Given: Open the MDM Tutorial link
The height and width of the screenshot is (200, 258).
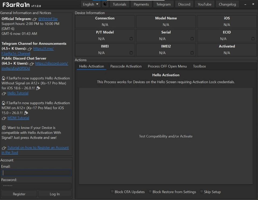Looking at the screenshot, I should (18, 118).
